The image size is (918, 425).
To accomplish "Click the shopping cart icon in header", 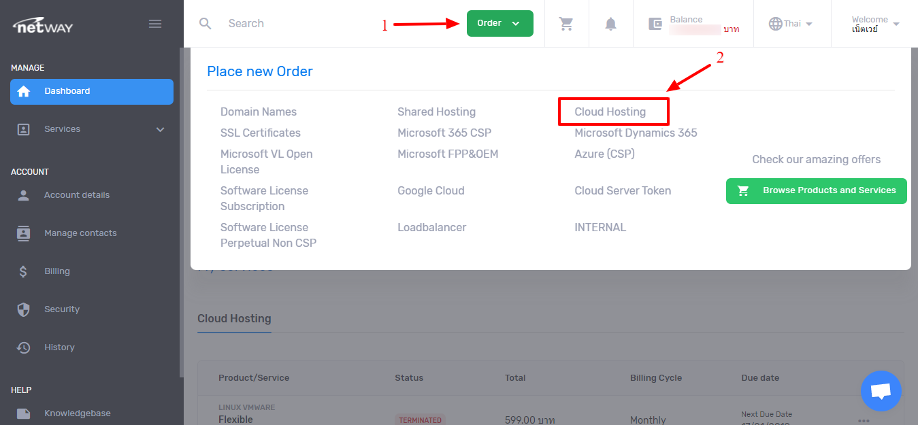I will pos(565,24).
